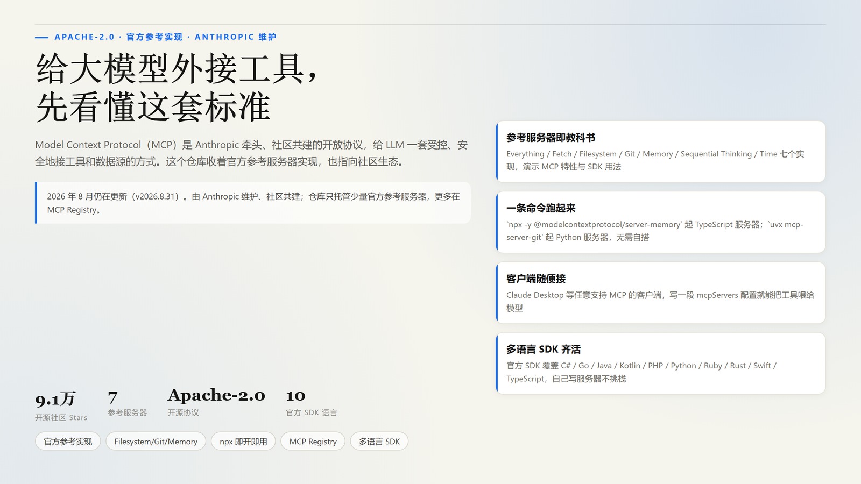Select the Filesystem/Git/Memory tag pill
861x484 pixels.
tap(156, 442)
